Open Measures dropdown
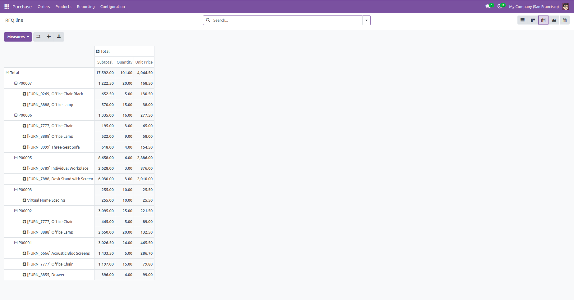The width and height of the screenshot is (574, 300). [18, 37]
